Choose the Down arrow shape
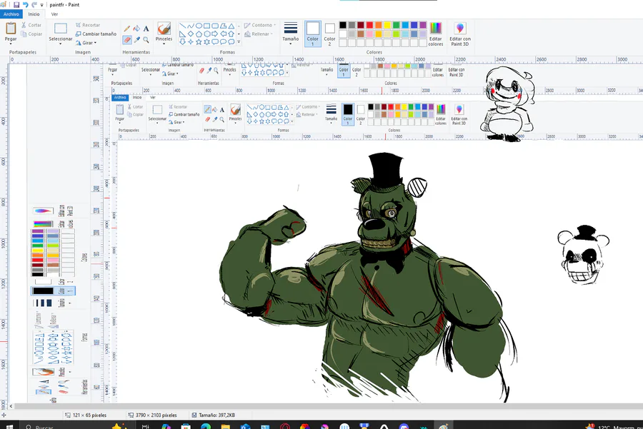The height and width of the screenshot is (429, 643). click(x=182, y=42)
